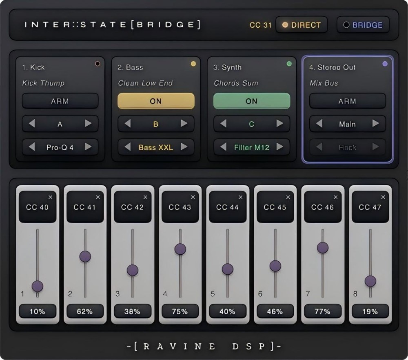This screenshot has width=408, height=360.
Task: Click the CC 31 label
Action: click(260, 25)
